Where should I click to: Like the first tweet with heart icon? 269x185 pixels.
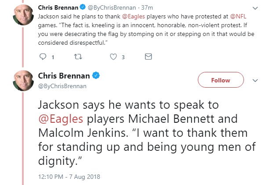tap(113, 57)
